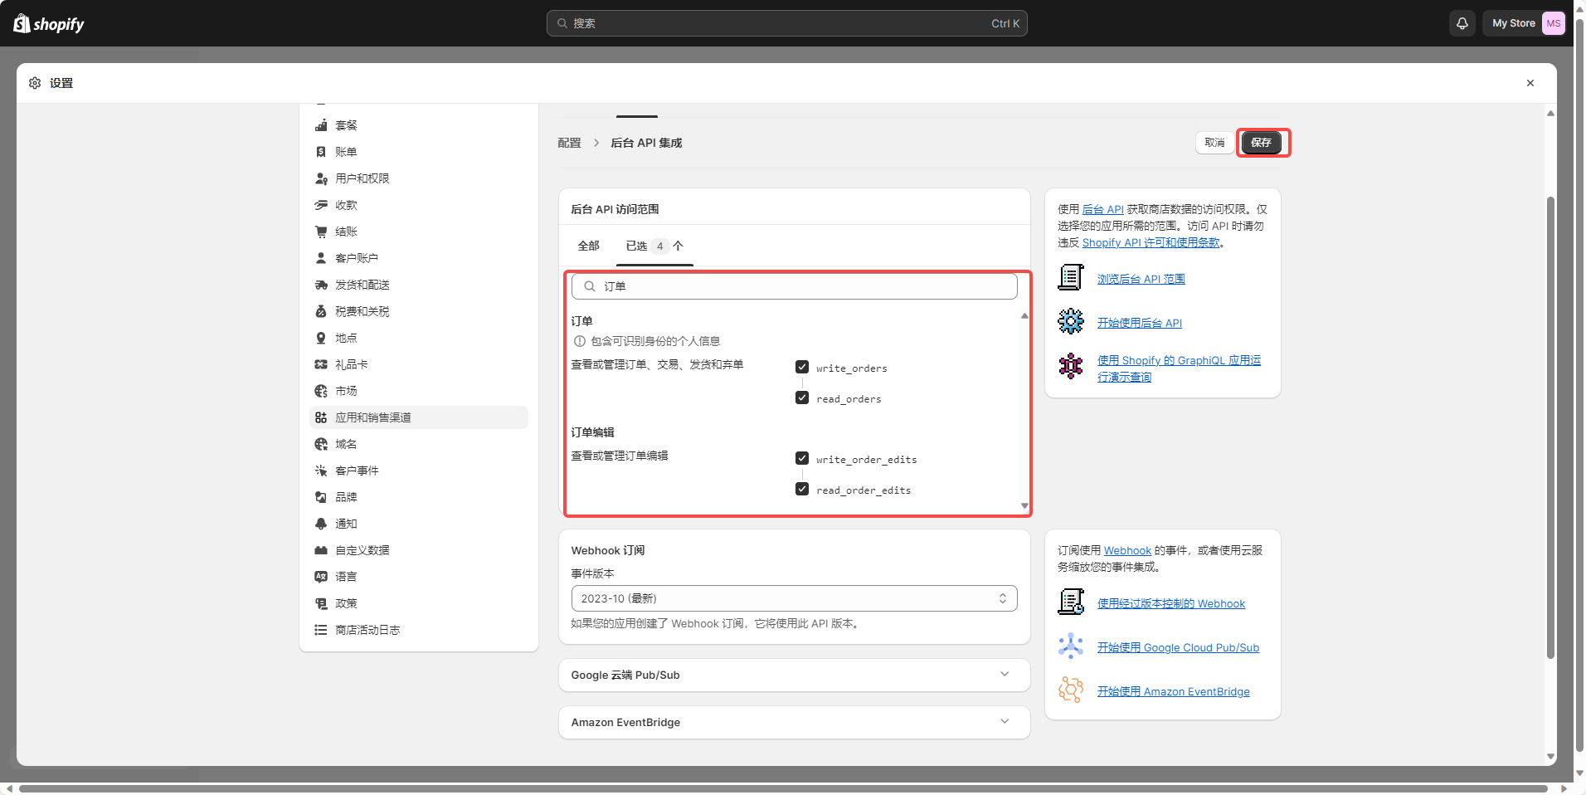Viewport: 1586px width, 795px height.
Task: Open the GraphiQL 应用 link
Action: coord(1179,368)
